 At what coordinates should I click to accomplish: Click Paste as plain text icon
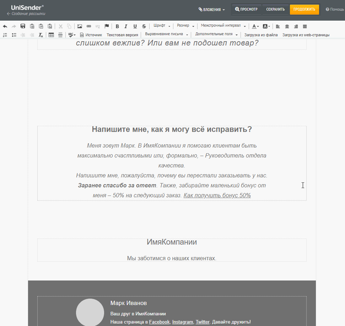[41, 26]
